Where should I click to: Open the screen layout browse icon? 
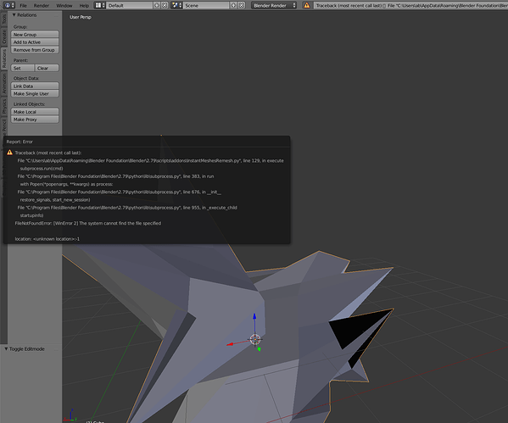100,5
